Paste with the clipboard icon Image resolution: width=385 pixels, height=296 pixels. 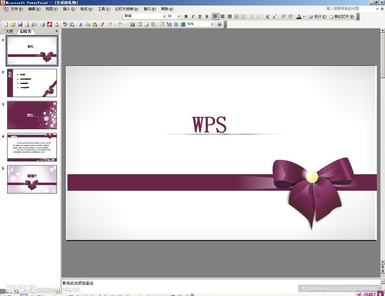click(x=94, y=24)
